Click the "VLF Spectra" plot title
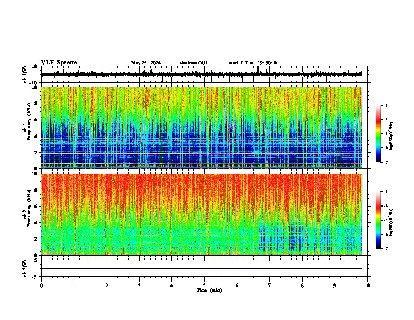 (59, 63)
